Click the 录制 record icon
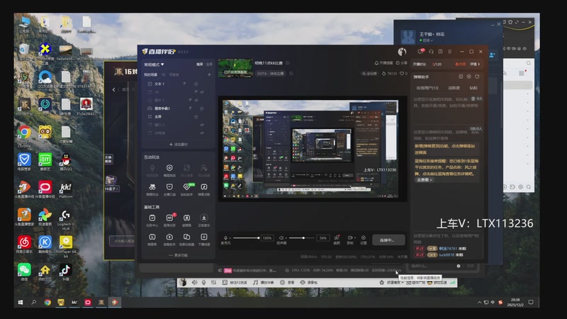Image resolution: width=567 pixels, height=319 pixels. [x=349, y=238]
